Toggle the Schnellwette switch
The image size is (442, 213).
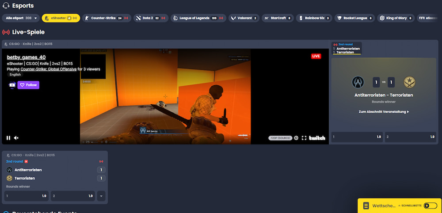429,205
